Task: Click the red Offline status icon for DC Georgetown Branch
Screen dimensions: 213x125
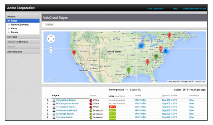Action: pos(91,103)
